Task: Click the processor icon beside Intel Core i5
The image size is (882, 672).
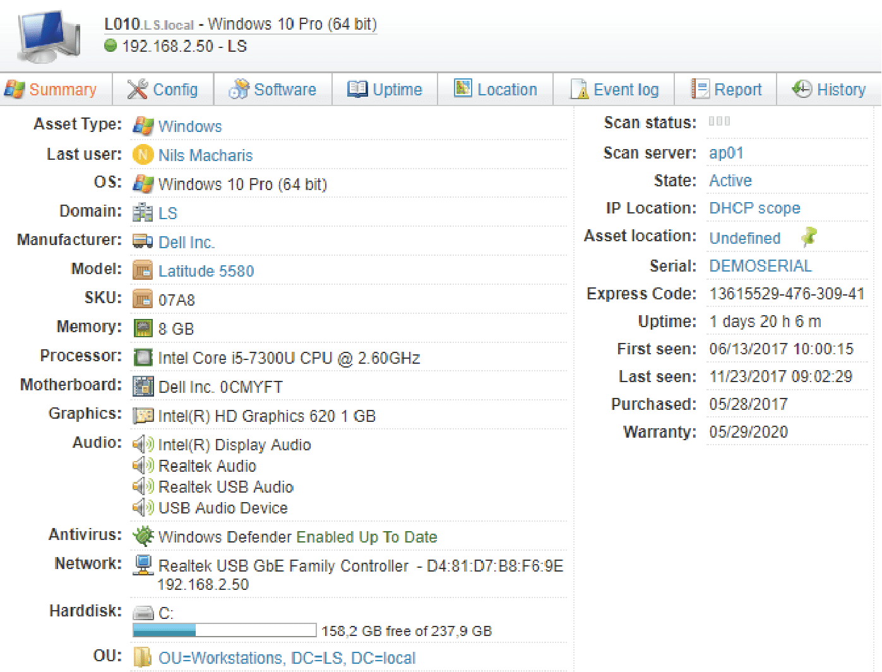Action: [143, 357]
